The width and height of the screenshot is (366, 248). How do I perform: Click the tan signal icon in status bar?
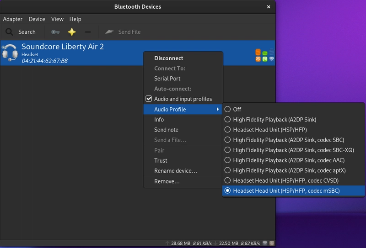[271, 243]
